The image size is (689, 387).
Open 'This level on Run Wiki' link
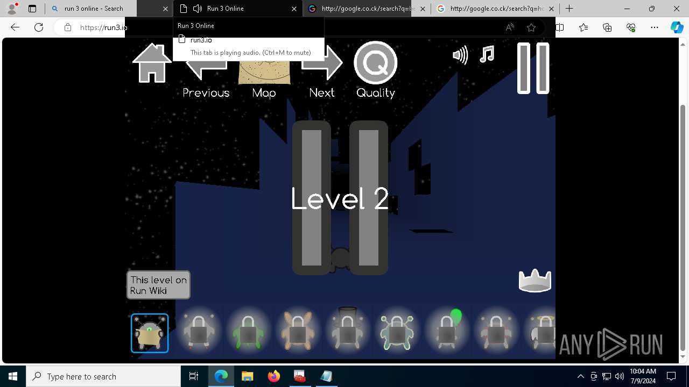(x=158, y=285)
